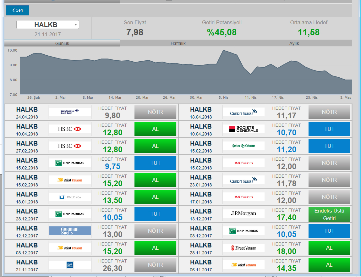Click target price 10,70

tap(287, 132)
